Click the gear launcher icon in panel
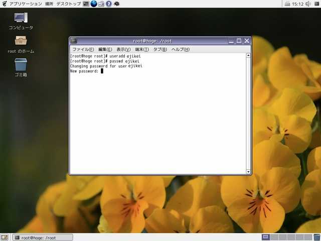The width and height of the screenshot is (321, 241). [x=117, y=4]
